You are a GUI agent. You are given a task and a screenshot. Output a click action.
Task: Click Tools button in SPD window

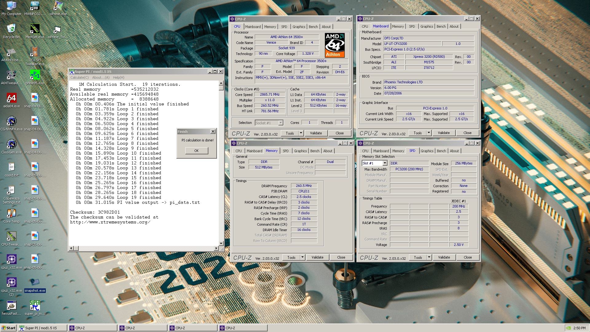click(418, 257)
